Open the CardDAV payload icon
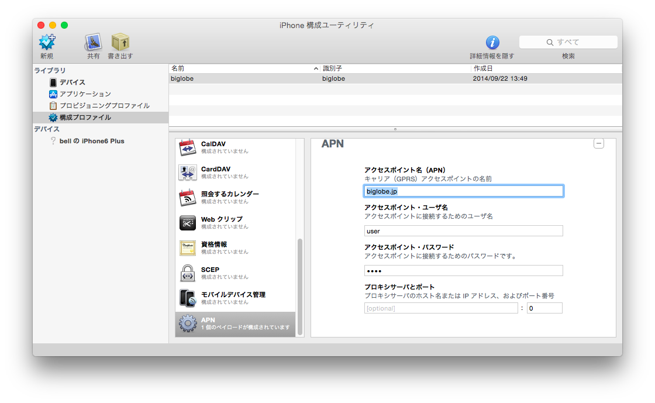 [x=188, y=173]
